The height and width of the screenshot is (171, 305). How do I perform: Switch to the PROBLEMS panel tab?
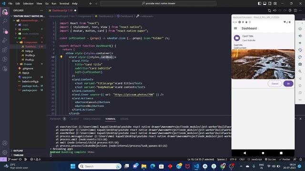click(55, 119)
